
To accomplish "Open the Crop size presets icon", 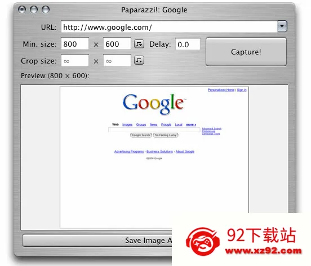I will click(139, 60).
